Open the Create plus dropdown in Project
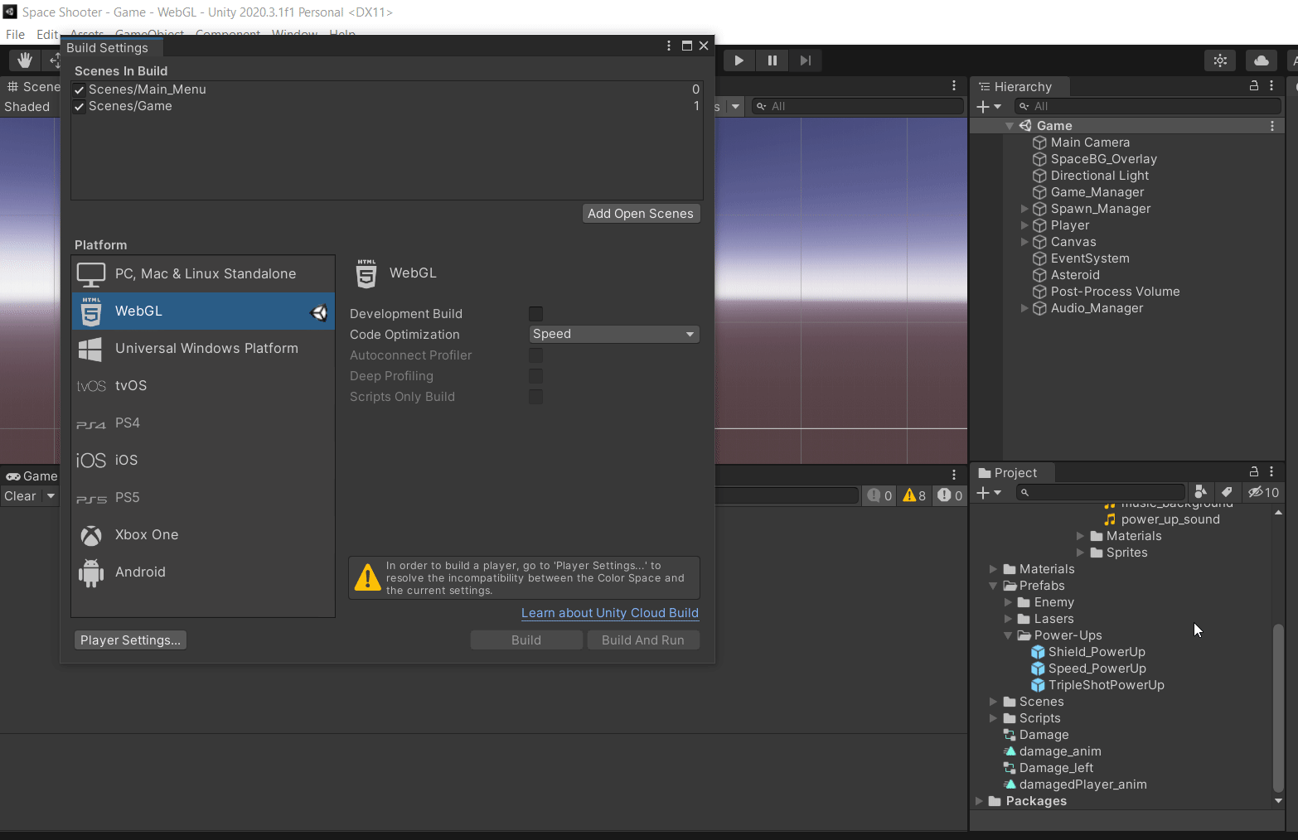Image resolution: width=1298 pixels, height=840 pixels. click(989, 492)
